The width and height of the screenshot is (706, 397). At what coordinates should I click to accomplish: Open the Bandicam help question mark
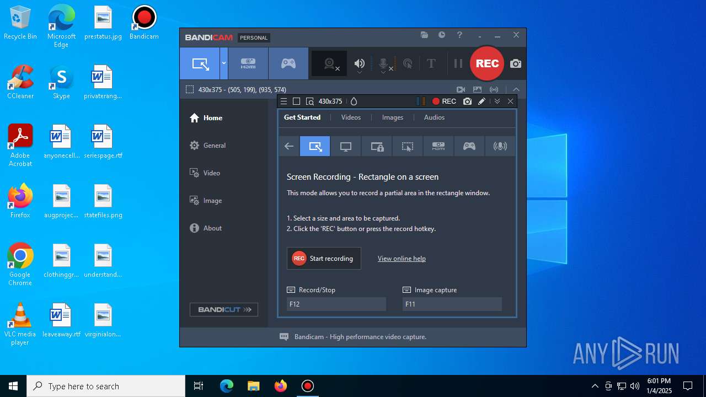pyautogui.click(x=459, y=35)
